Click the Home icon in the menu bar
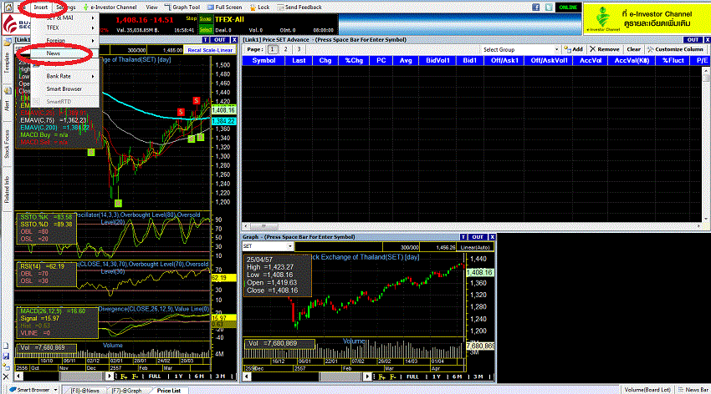 pos(8,8)
